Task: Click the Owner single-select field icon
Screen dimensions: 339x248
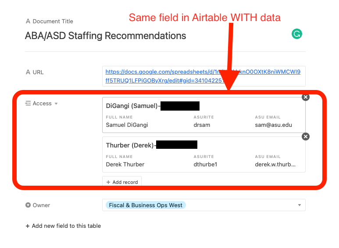Action: pyautogui.click(x=28, y=205)
